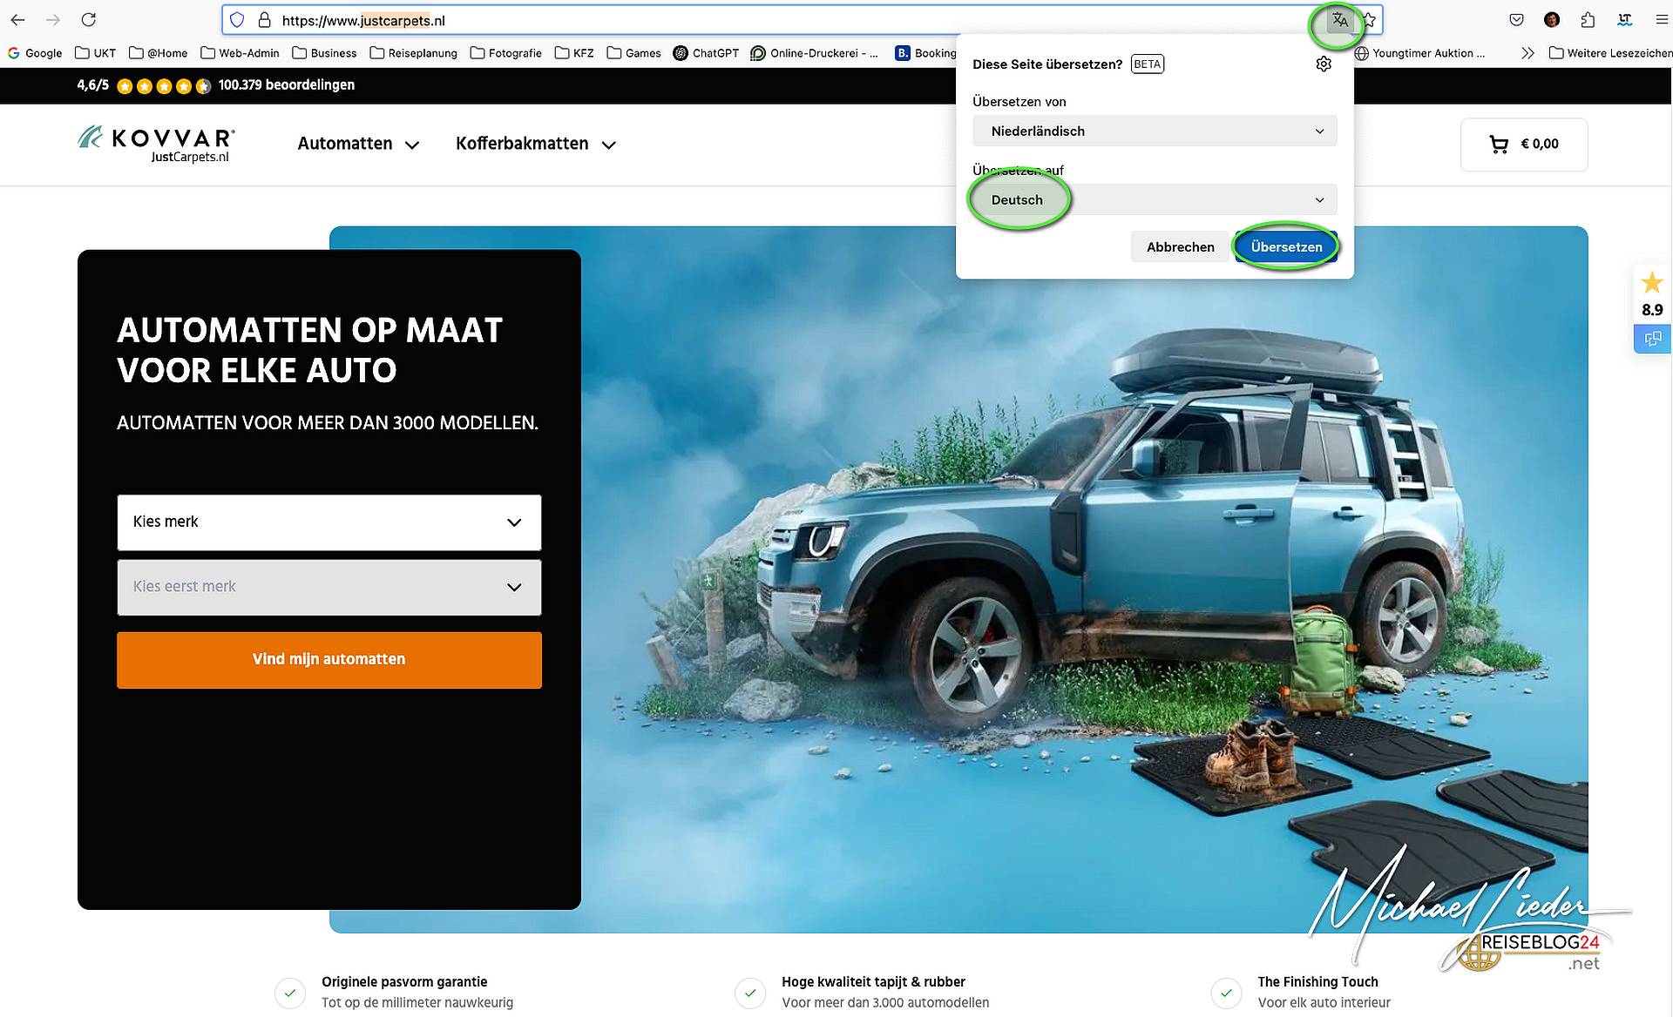Screen dimensions: 1673x1017
Task: Open the Pocket save icon in toolbar
Action: click(x=1516, y=19)
